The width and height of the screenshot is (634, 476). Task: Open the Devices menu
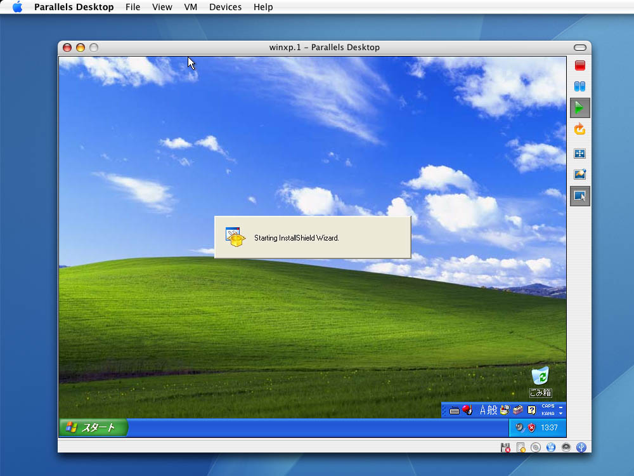[x=225, y=7]
